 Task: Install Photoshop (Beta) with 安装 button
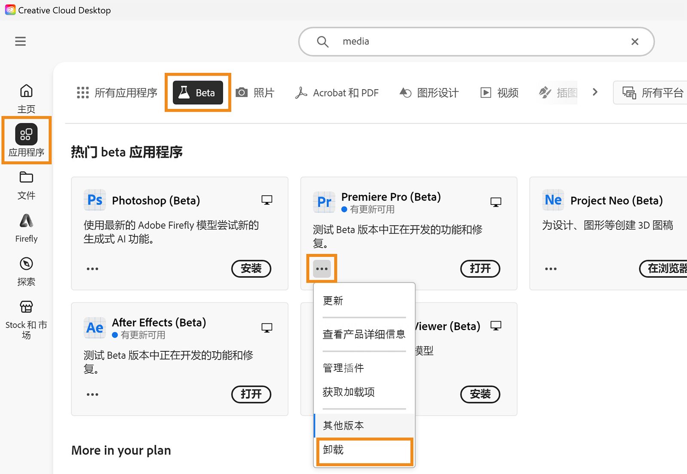click(251, 269)
